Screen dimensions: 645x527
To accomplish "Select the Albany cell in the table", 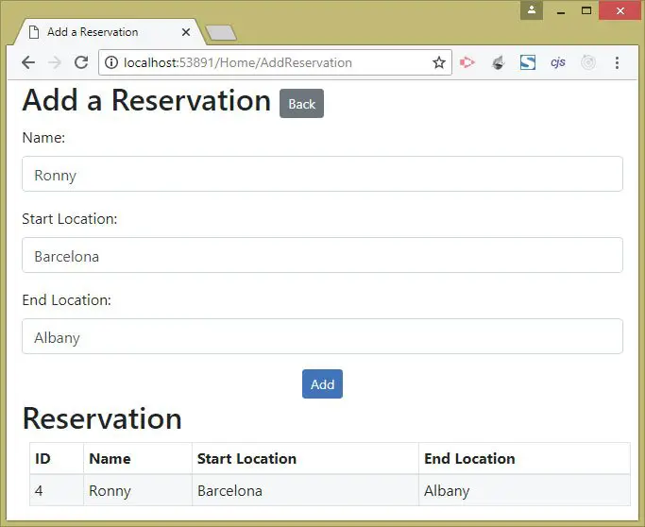I will (x=524, y=490).
